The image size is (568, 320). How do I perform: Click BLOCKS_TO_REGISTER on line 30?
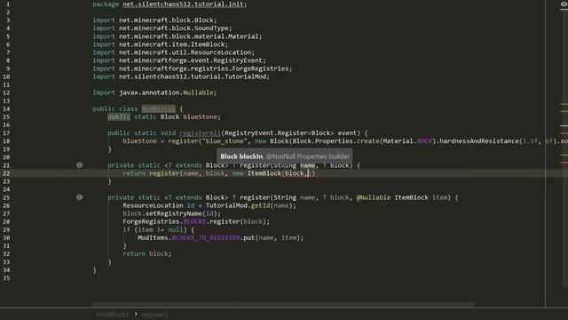(x=205, y=237)
